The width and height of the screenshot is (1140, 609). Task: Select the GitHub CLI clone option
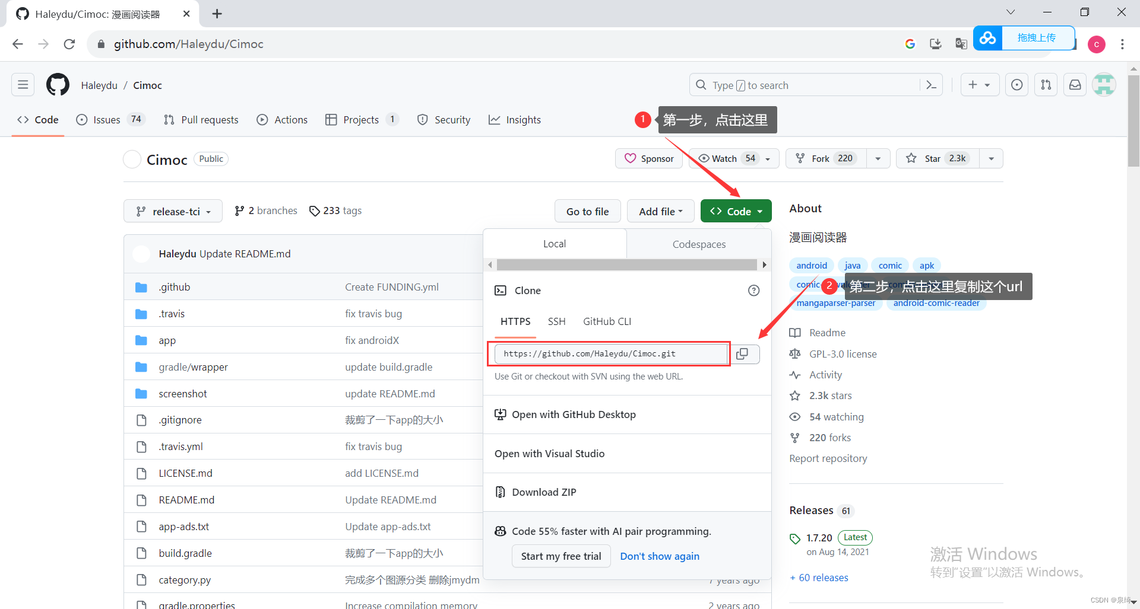click(x=607, y=321)
